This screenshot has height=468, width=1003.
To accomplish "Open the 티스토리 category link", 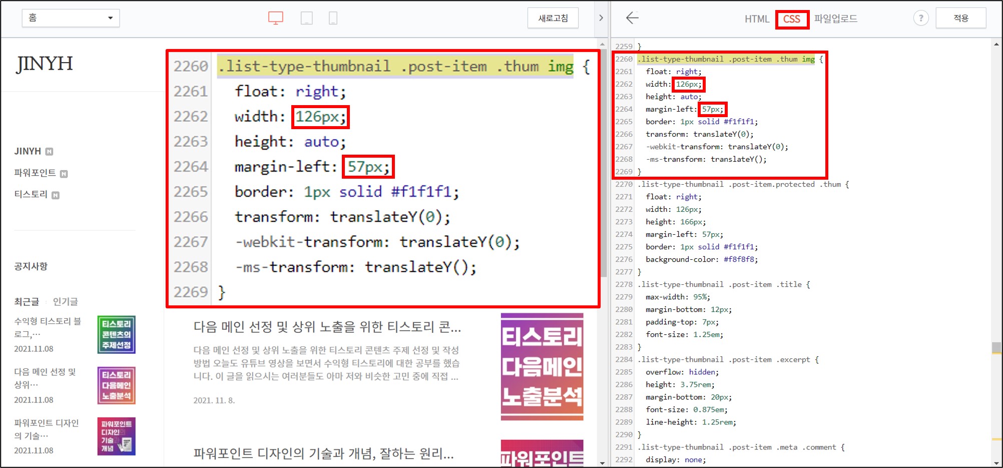I will pyautogui.click(x=31, y=194).
